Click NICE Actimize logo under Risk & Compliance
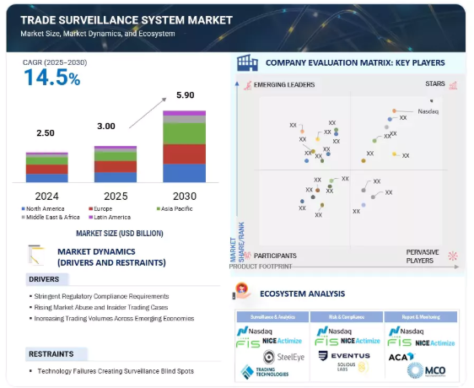Viewport: 474px width, 388px height. click(360, 341)
